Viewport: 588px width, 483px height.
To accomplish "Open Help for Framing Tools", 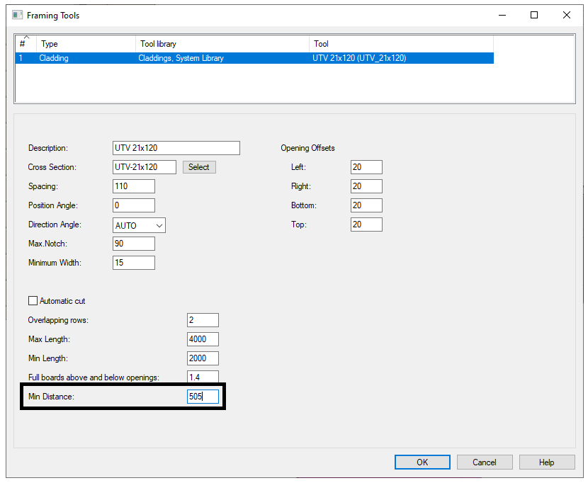I will tap(546, 462).
